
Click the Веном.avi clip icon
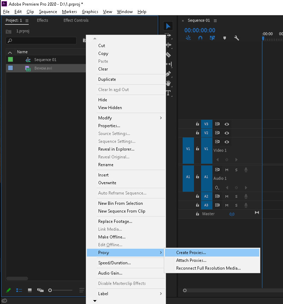28,68
